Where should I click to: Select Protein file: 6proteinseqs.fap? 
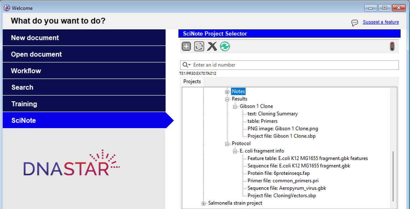click(279, 173)
